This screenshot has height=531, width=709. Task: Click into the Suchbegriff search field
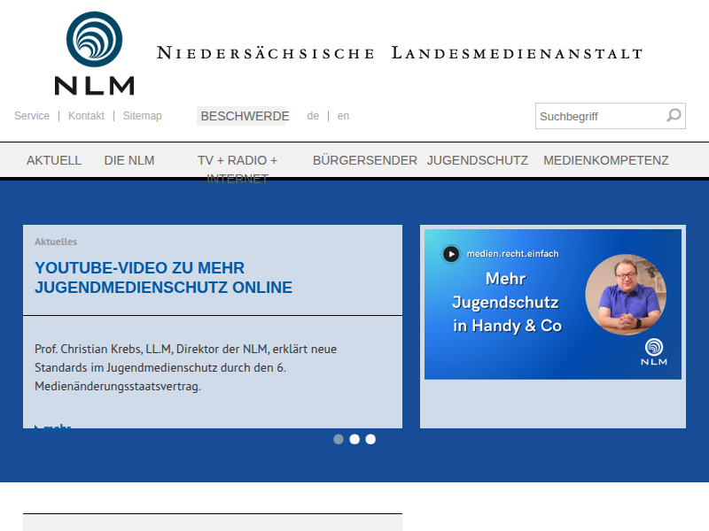(x=598, y=116)
